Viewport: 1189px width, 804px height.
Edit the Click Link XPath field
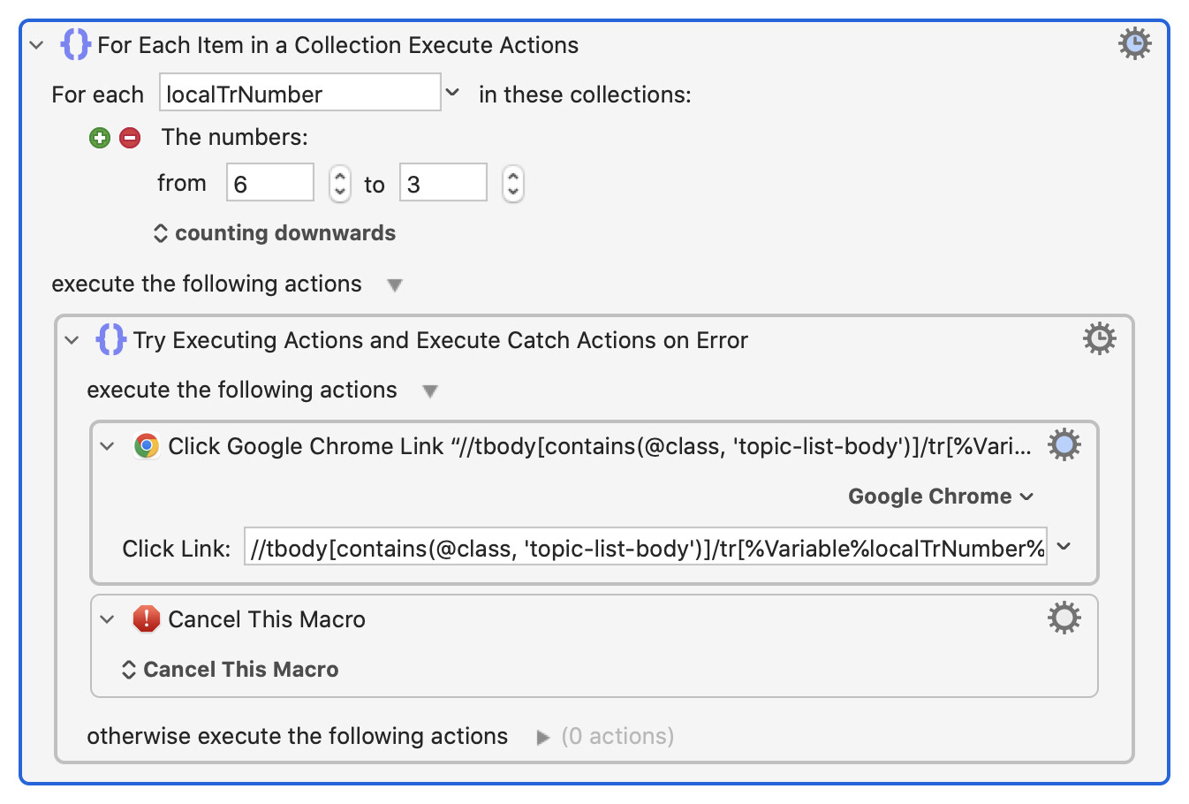click(646, 547)
